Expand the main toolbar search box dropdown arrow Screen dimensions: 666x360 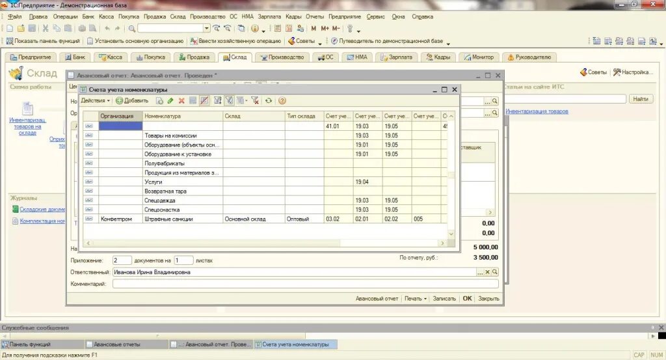point(206,29)
